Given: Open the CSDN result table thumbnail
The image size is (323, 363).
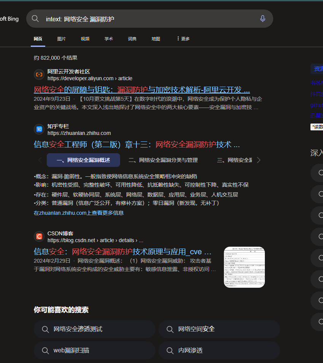Looking at the screenshot, I should point(244,267).
